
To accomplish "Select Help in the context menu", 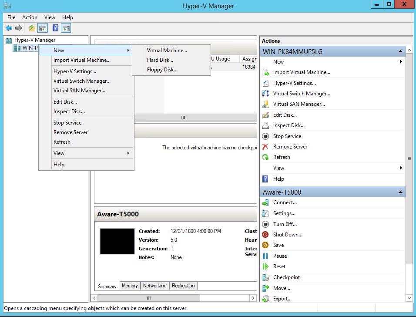I will tap(87, 165).
